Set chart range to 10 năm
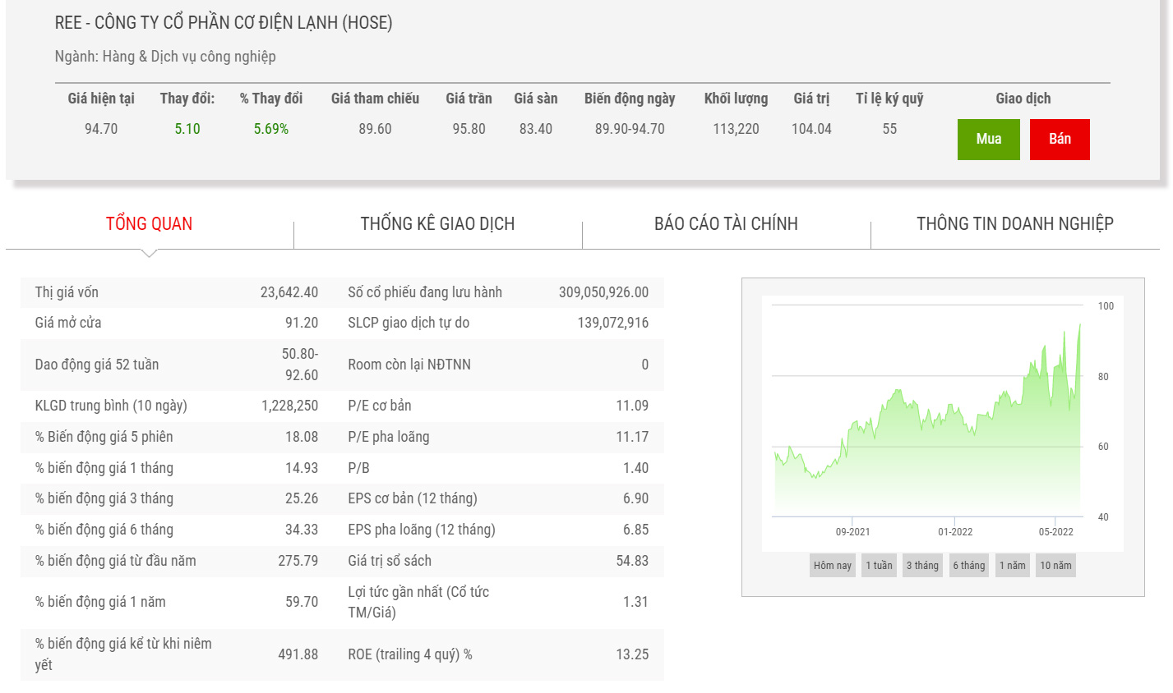 coord(1055,566)
